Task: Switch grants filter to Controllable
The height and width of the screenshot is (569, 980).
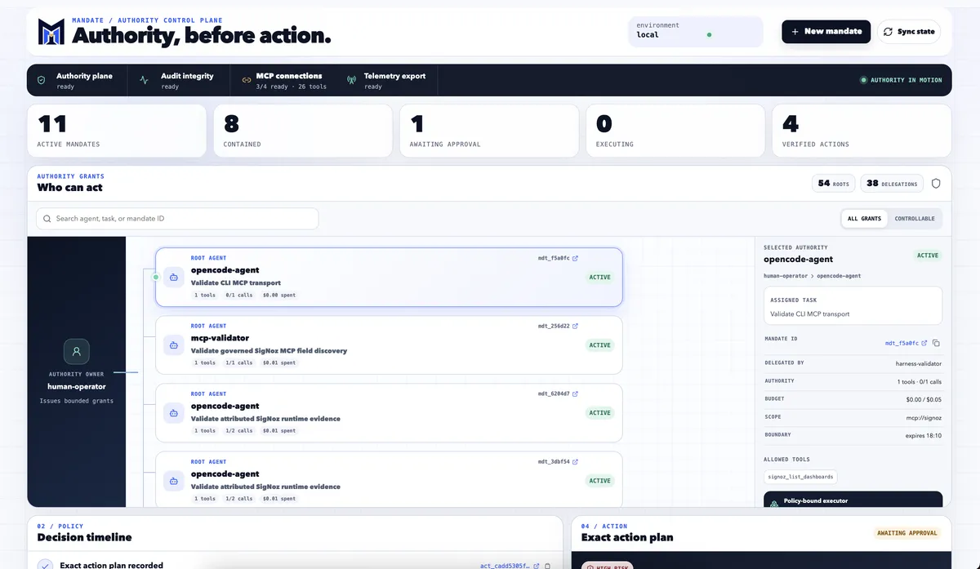Action: tap(915, 219)
